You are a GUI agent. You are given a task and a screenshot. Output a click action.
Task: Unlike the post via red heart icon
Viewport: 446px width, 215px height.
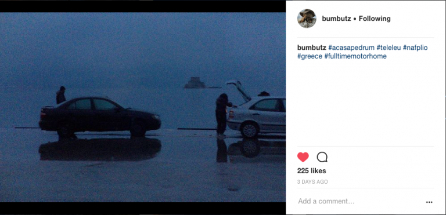(303, 157)
